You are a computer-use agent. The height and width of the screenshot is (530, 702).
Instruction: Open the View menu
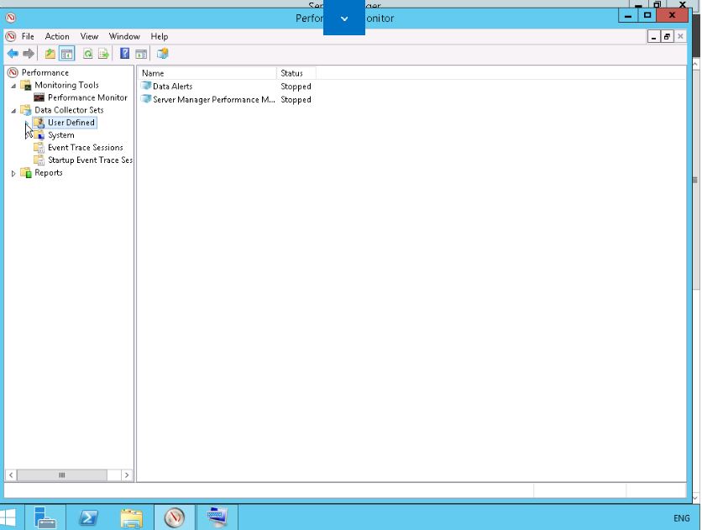click(x=89, y=37)
